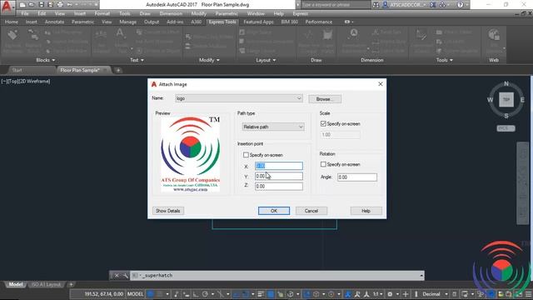This screenshot has height=300, width=533.
Task: Toggle Rotation Specify on-screen checkbox
Action: (323, 164)
